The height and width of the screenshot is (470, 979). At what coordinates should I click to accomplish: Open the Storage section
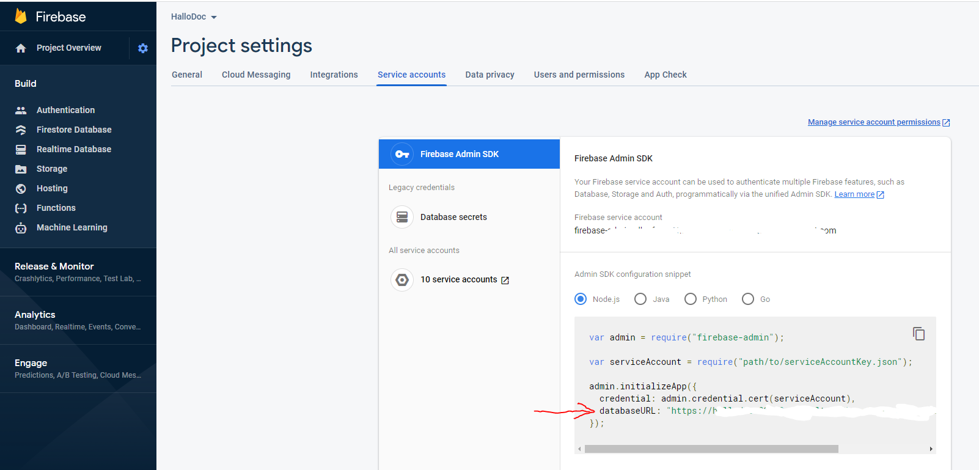pyautogui.click(x=52, y=169)
